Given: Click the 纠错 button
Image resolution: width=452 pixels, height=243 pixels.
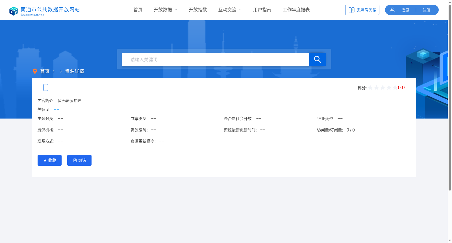Looking at the screenshot, I should (x=79, y=160).
